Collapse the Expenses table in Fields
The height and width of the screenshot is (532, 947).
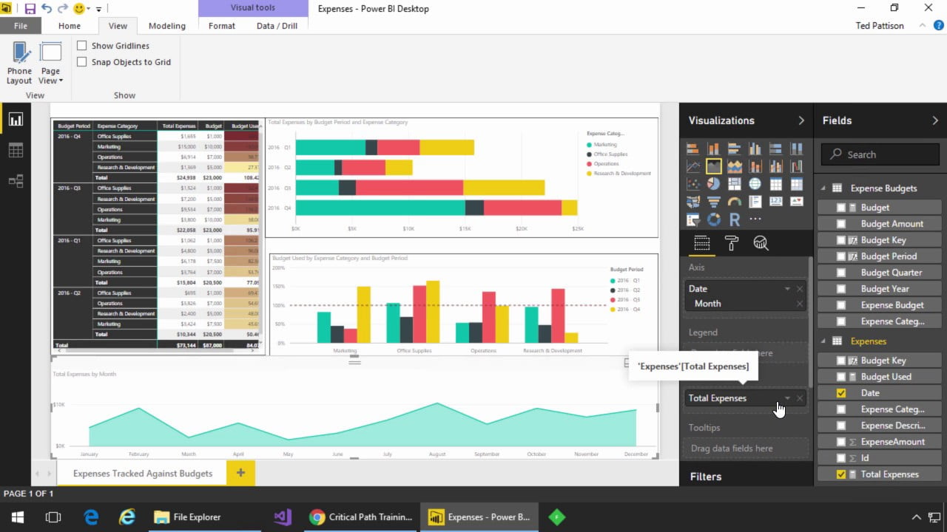pos(823,341)
